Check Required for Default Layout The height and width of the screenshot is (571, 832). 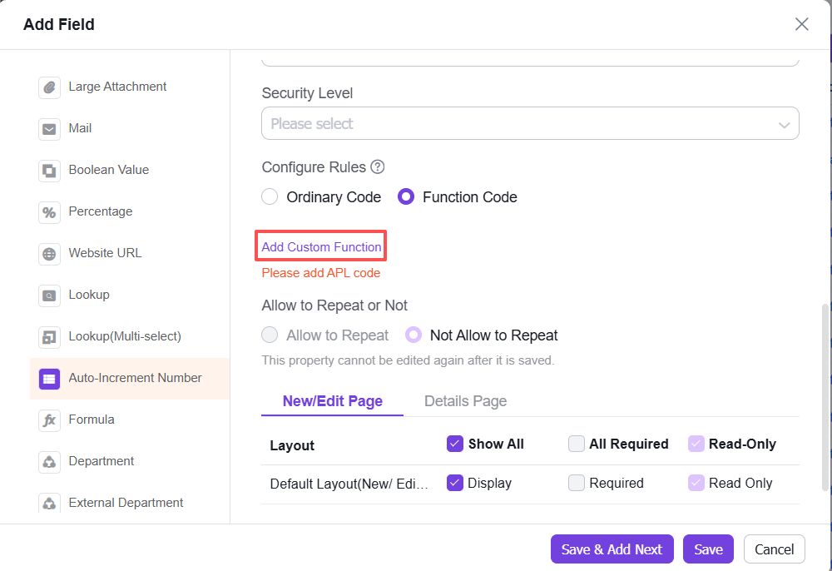pyautogui.click(x=577, y=483)
